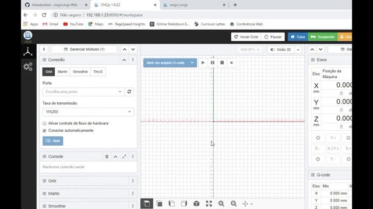
Task: Open the Grbl widget's more options menu
Action: 133,181
